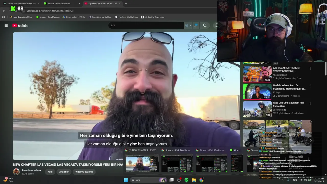327x184 pixels.
Task: Open the dropdown arrow beside the translate icon
Action: (x=191, y=26)
